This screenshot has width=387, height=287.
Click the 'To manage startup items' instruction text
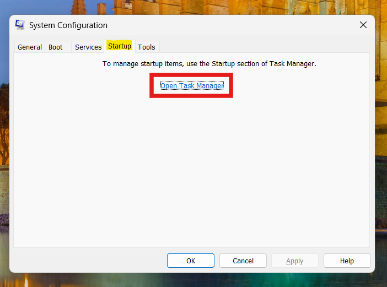click(209, 63)
